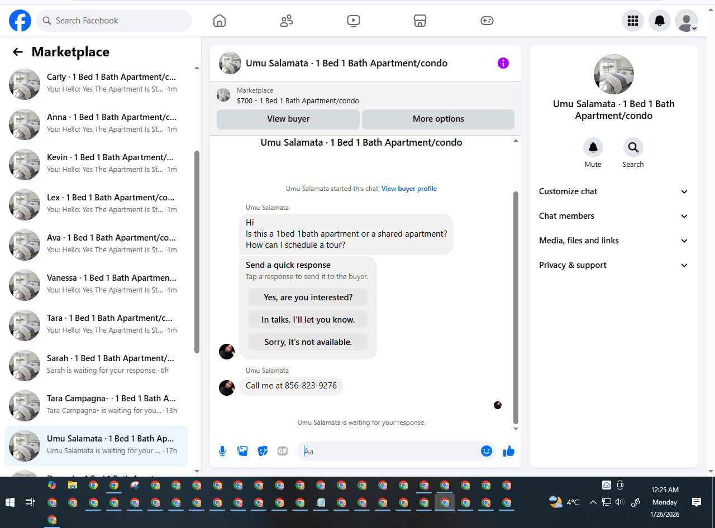
Task: Open the Gaming controller icon
Action: 487,21
